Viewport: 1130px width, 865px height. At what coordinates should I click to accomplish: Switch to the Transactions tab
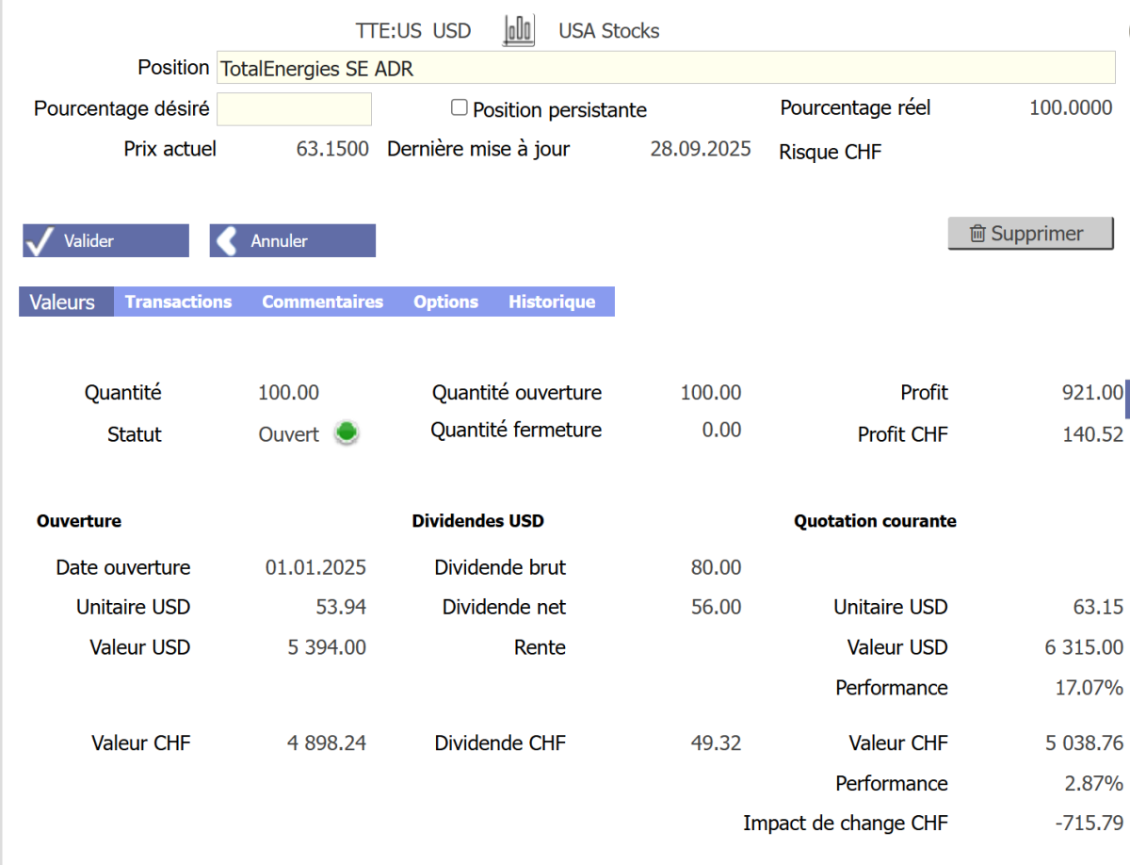click(178, 302)
